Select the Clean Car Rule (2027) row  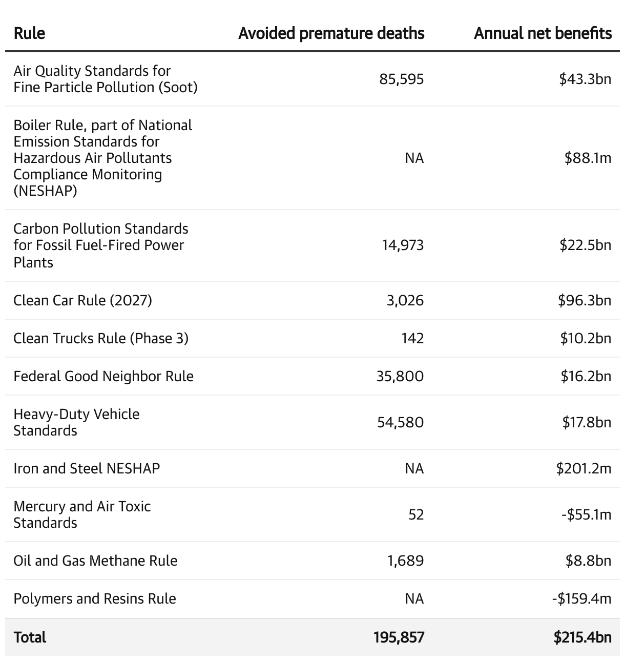pyautogui.click(x=312, y=300)
